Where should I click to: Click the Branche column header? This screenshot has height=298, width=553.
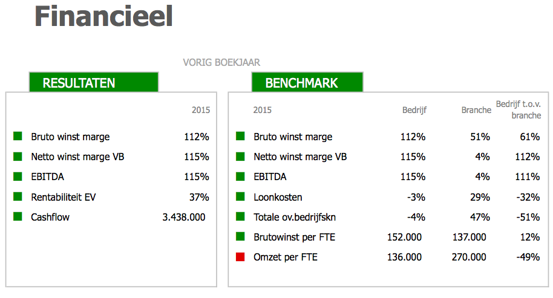476,110
